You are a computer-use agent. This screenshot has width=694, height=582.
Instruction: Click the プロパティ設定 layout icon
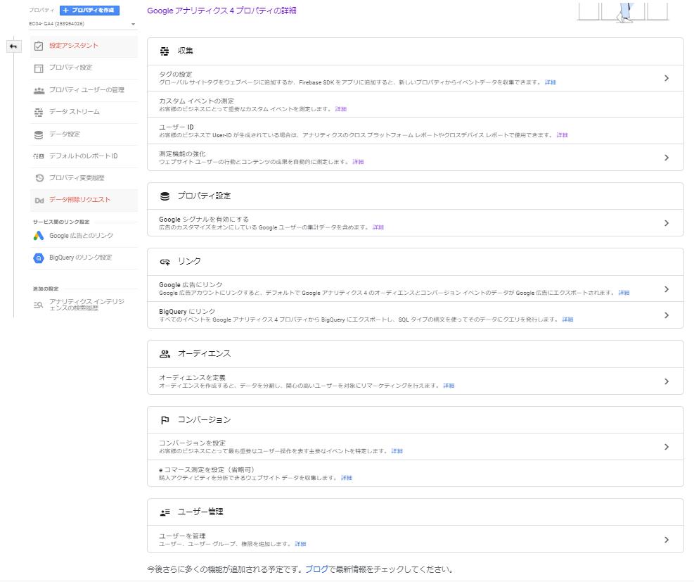pos(39,68)
